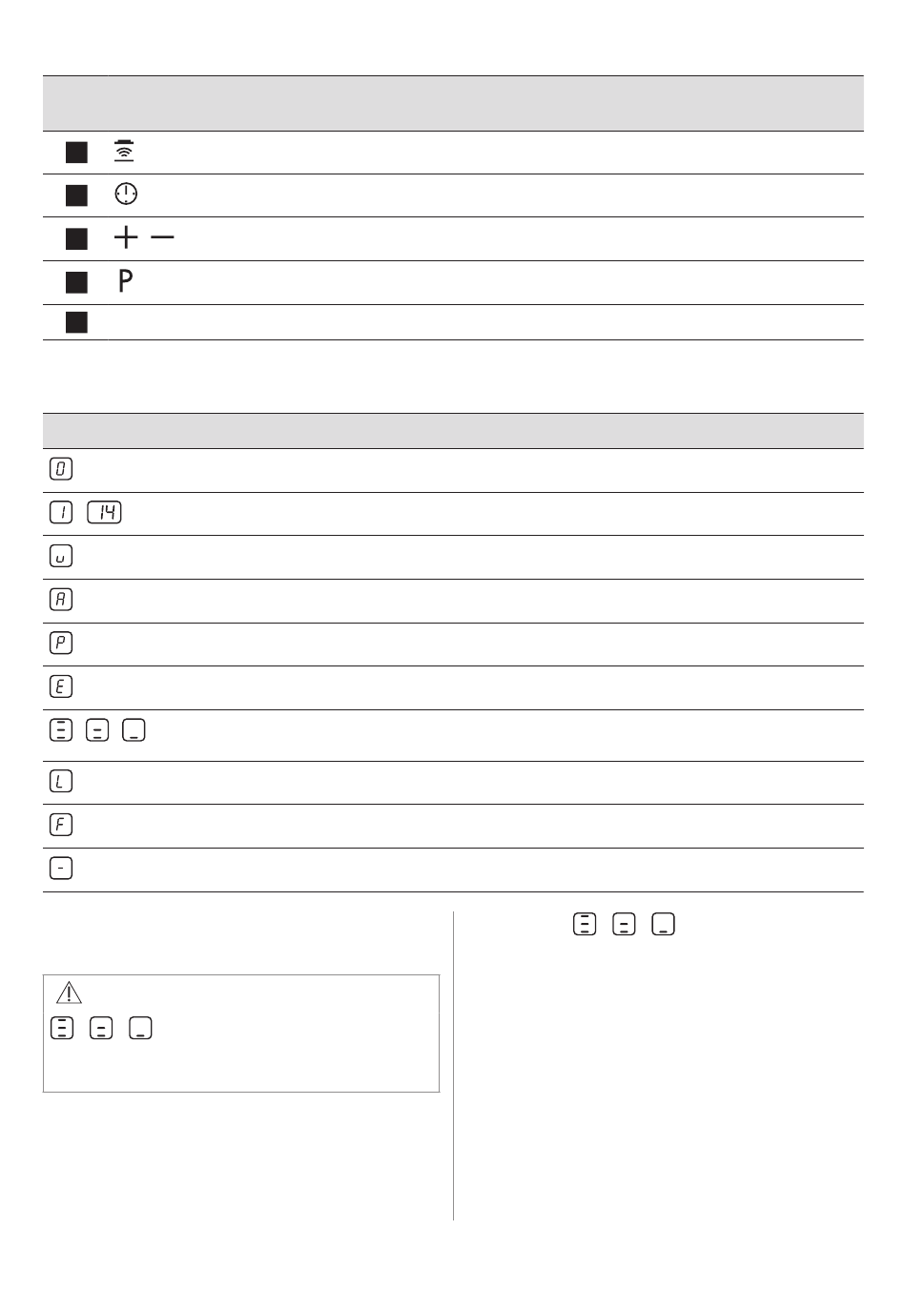Image resolution: width=906 pixels, height=1310 pixels.
Task: Click the boxed 1 heat setting symbol
Action: tap(61, 513)
